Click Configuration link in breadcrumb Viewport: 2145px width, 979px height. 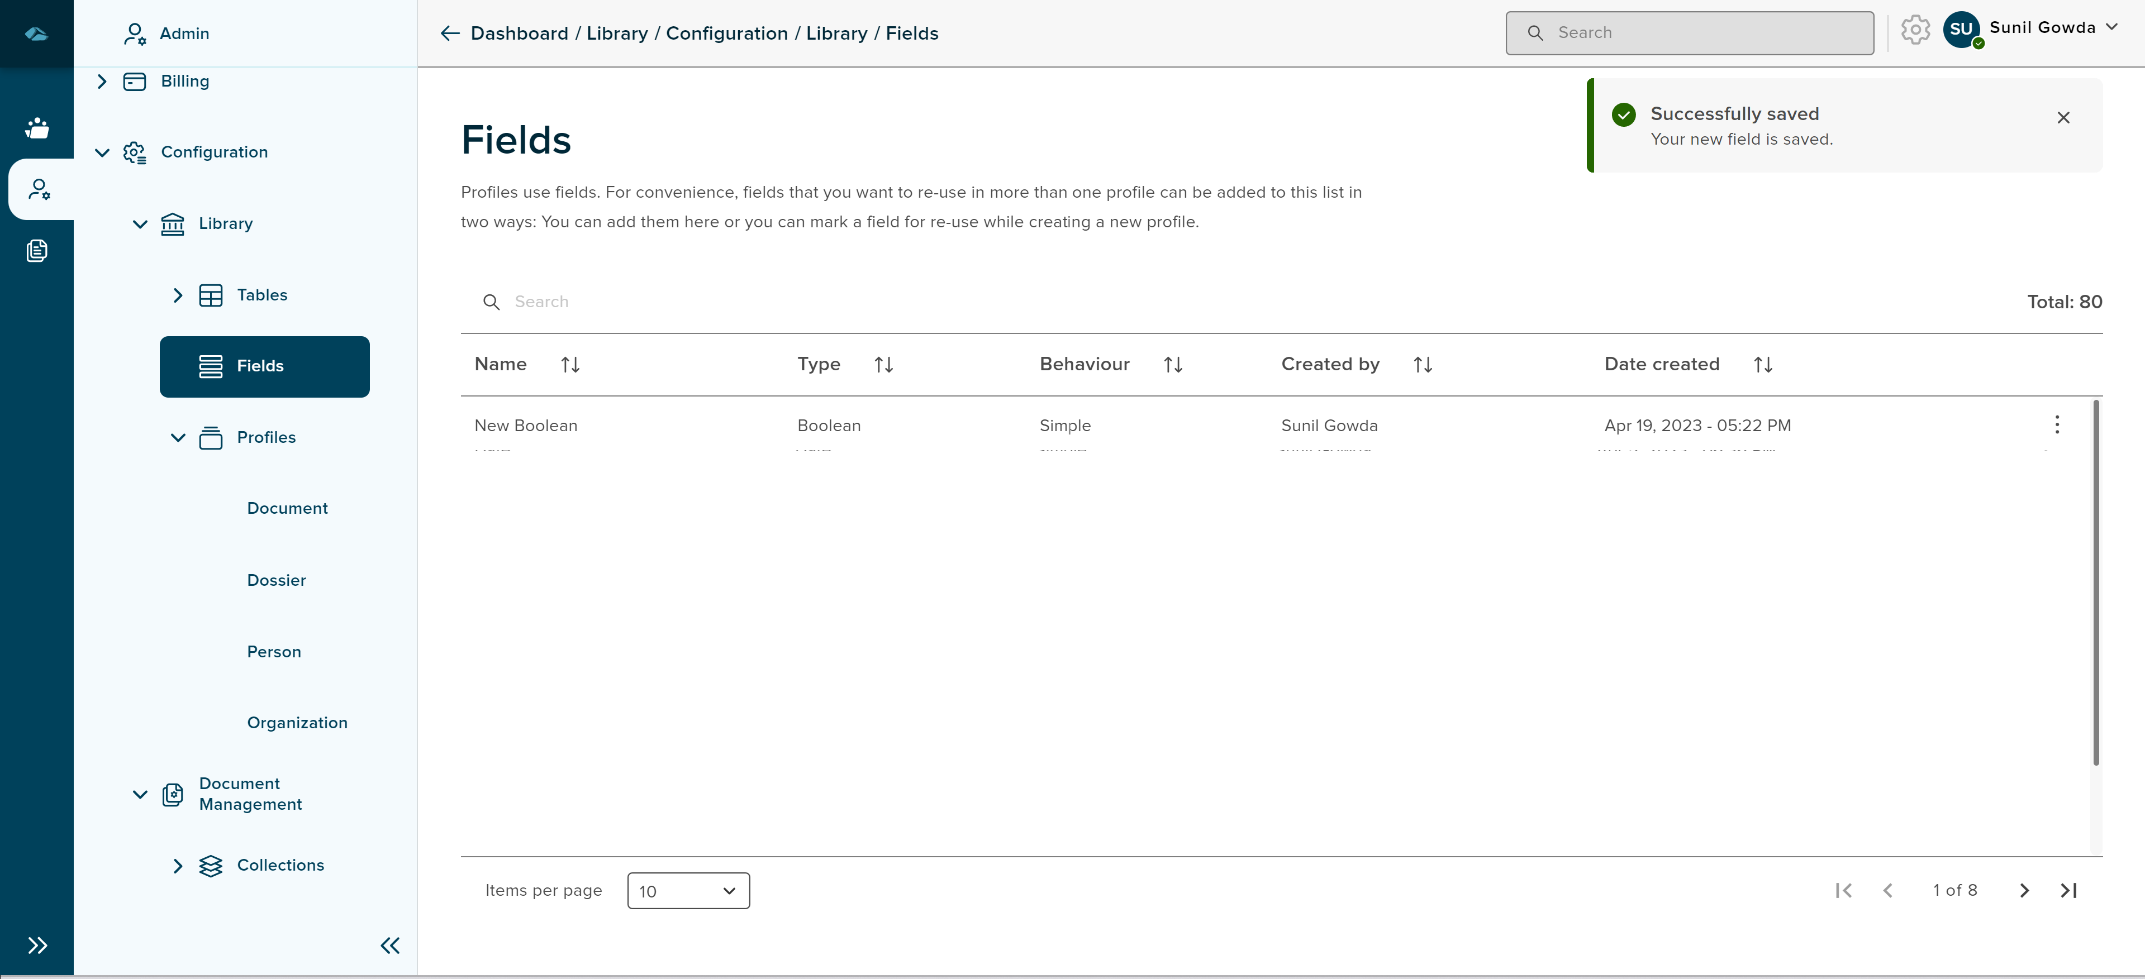click(726, 34)
